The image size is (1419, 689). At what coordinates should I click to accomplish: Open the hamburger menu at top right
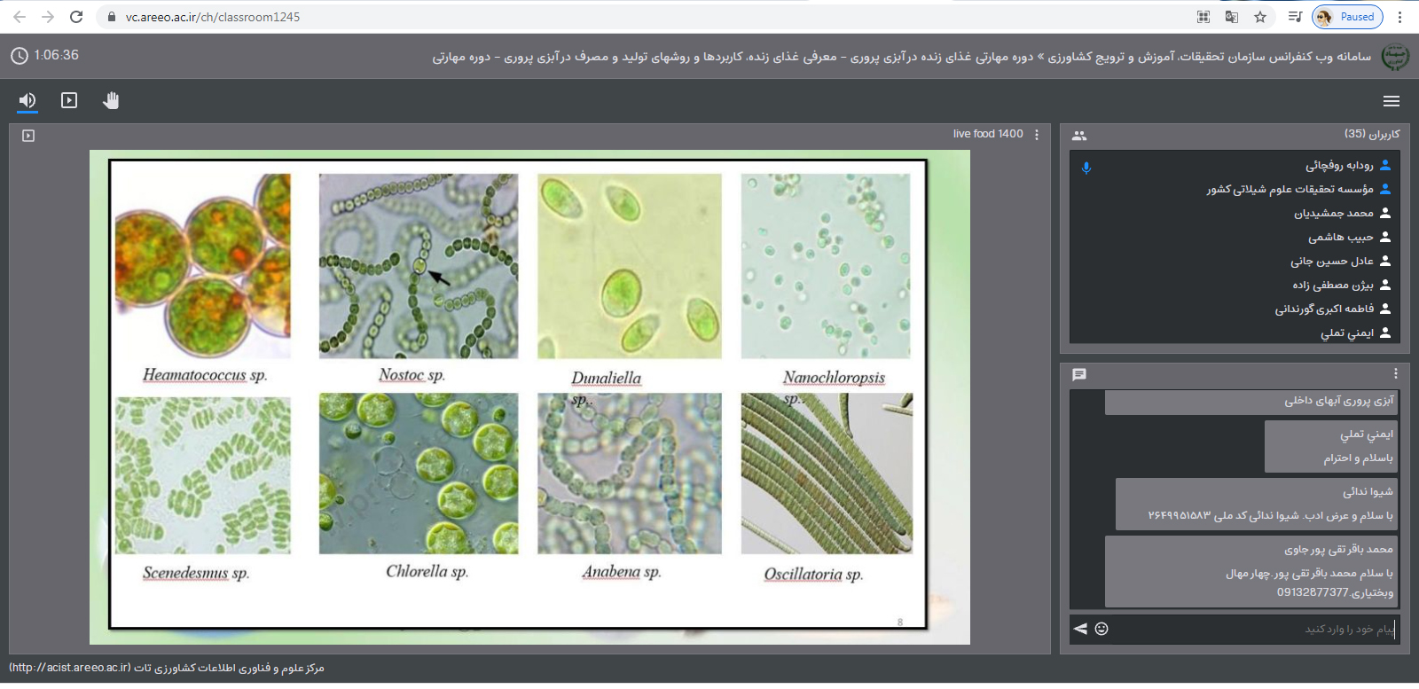[x=1391, y=101]
